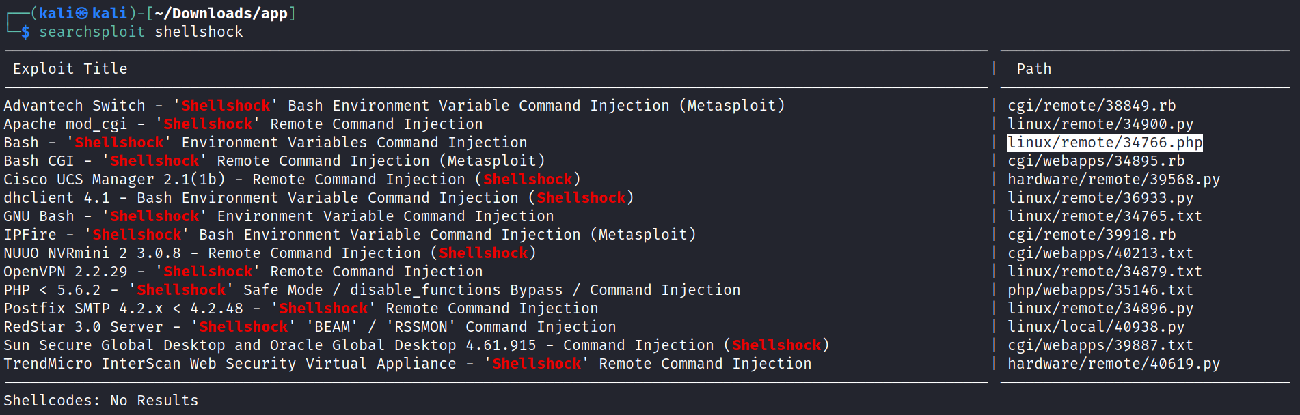Click the 'Path' column header
This screenshot has width=1300, height=415.
[x=1033, y=69]
